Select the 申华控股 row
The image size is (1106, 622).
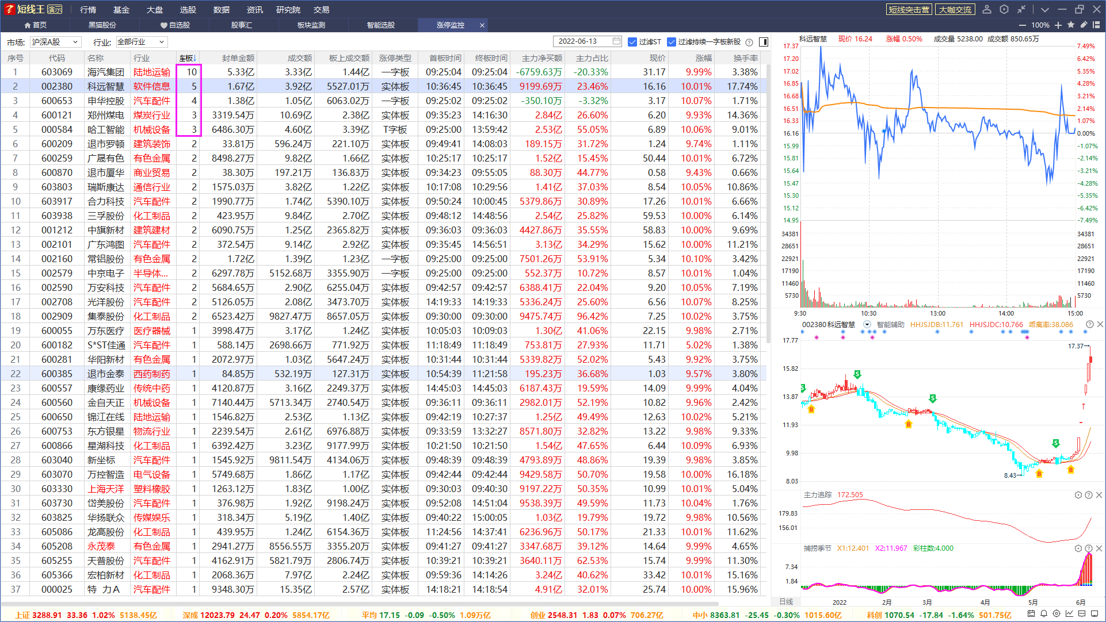pyautogui.click(x=384, y=101)
